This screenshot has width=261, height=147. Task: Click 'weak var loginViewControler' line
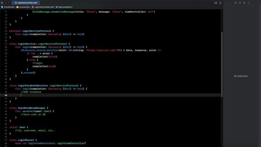(51, 143)
